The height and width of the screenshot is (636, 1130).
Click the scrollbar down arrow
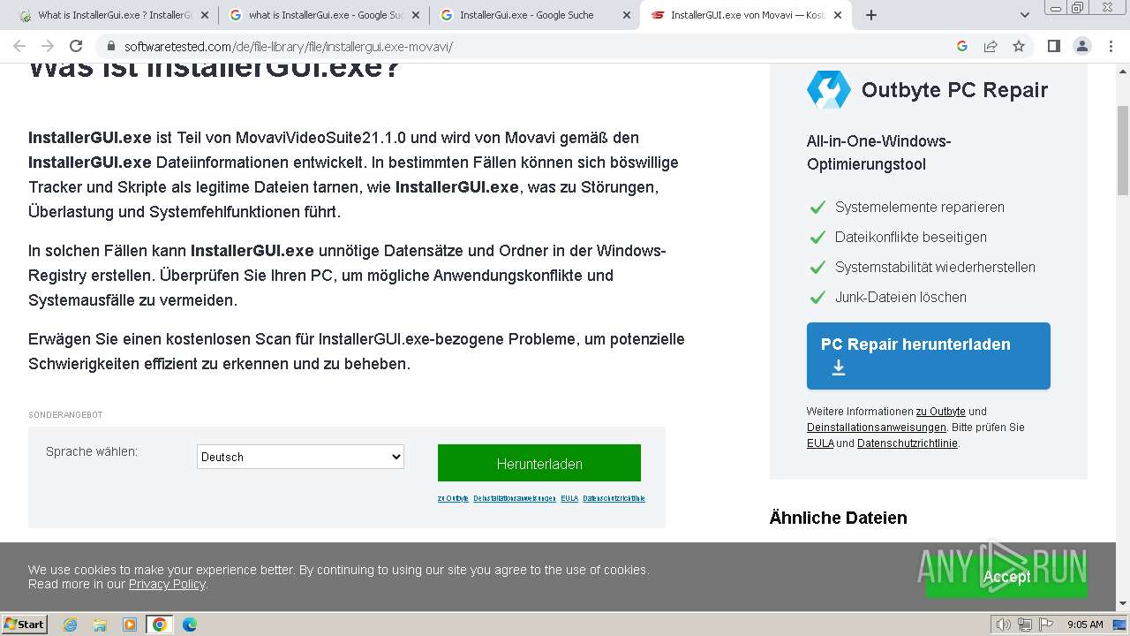click(1123, 603)
